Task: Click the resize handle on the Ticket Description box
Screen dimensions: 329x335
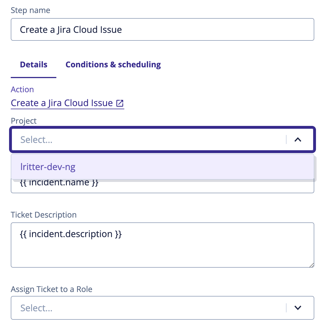Action: pyautogui.click(x=311, y=265)
